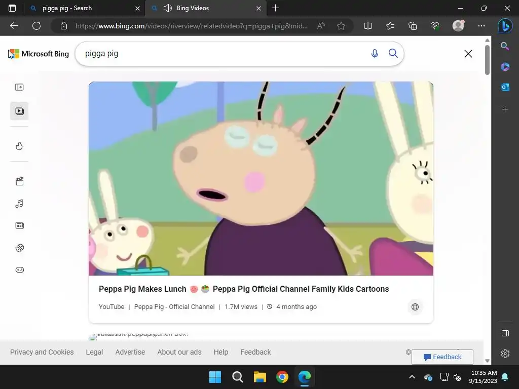Open the plain Feedback footer link
This screenshot has height=389, width=519.
coord(255,352)
